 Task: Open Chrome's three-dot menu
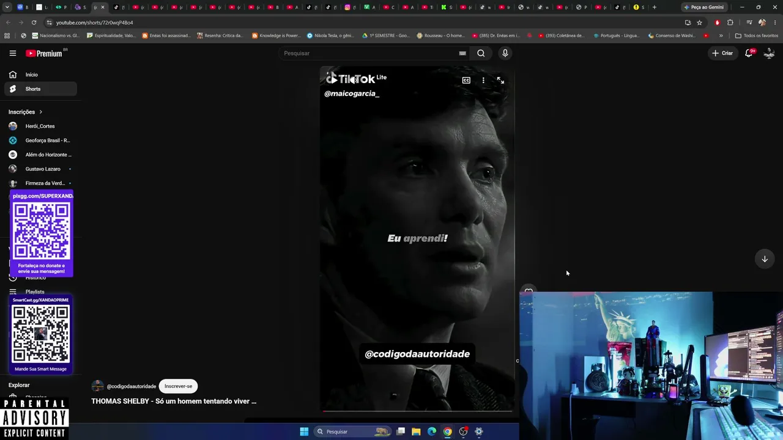[774, 23]
